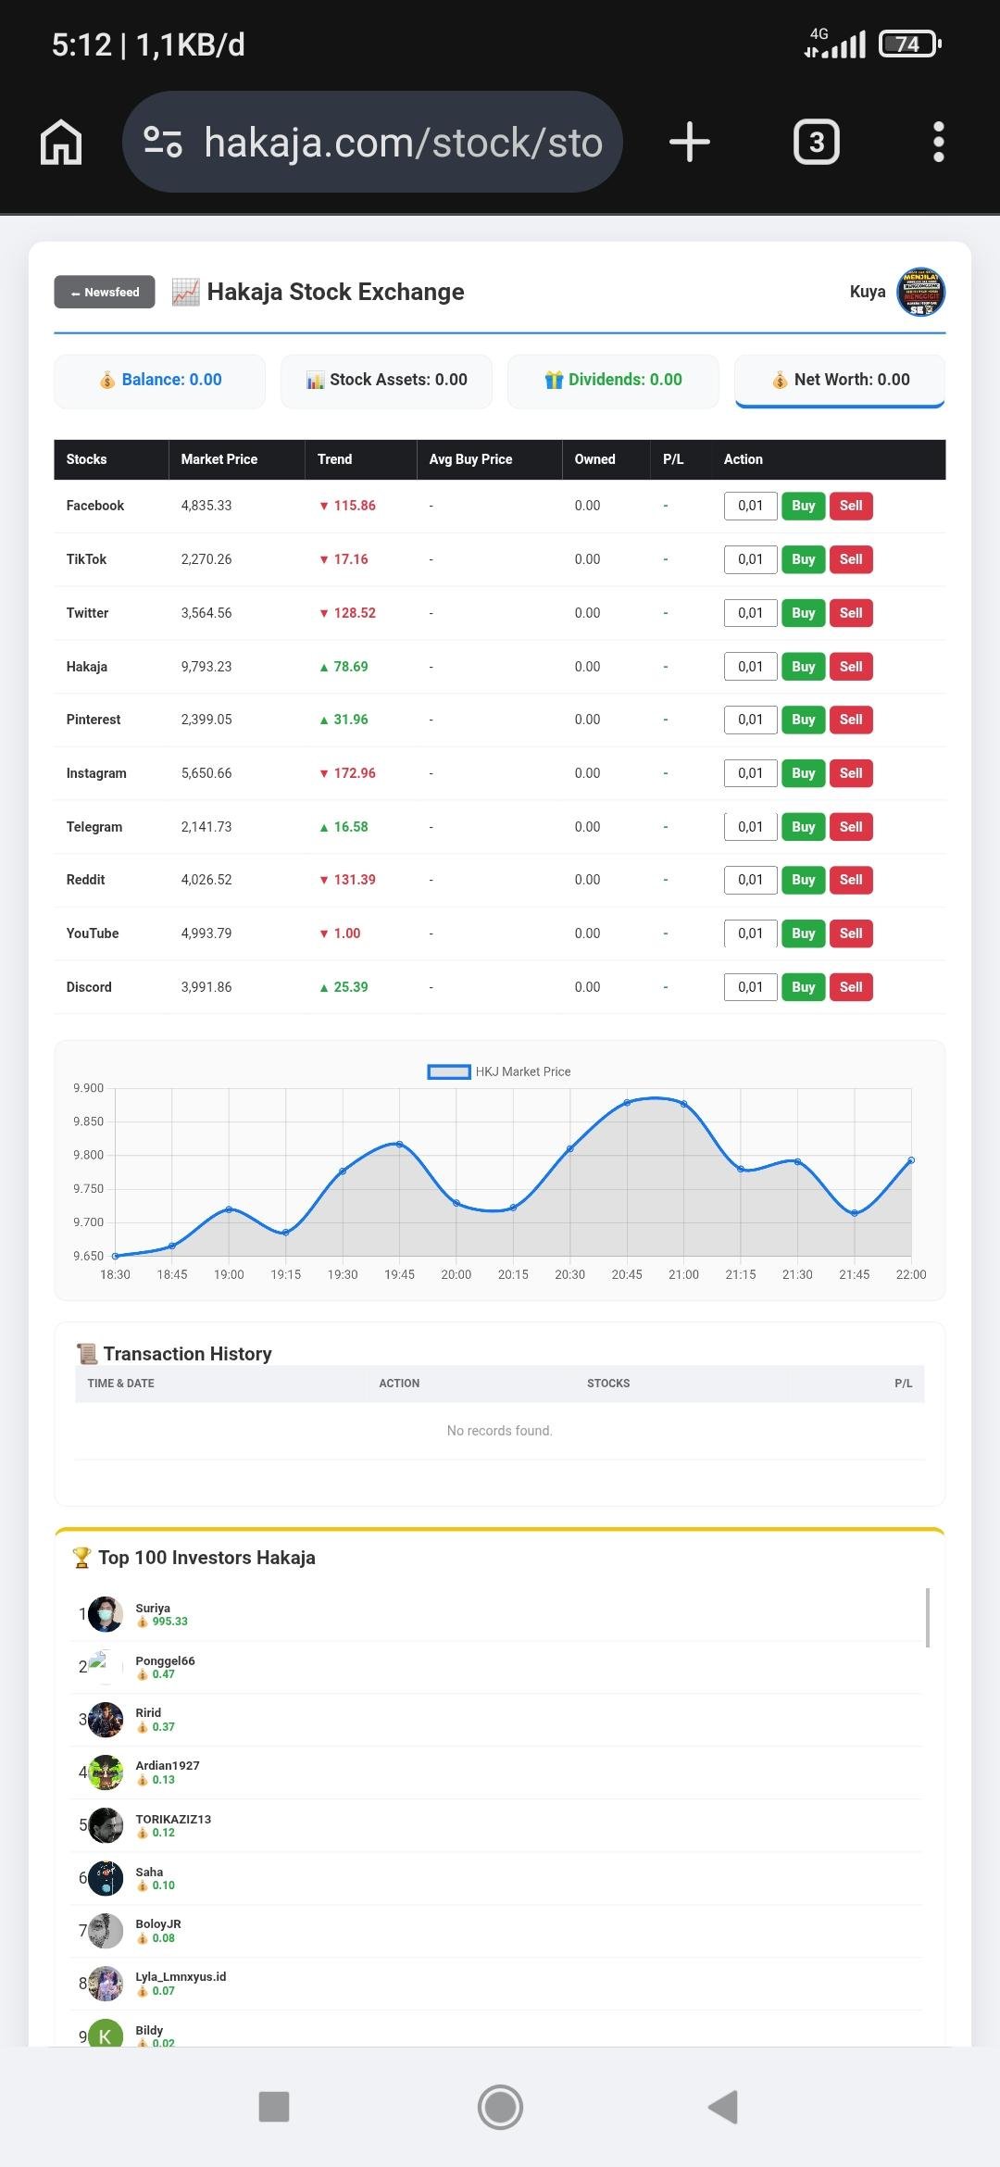Image resolution: width=1000 pixels, height=2167 pixels.
Task: Tap the Android home circle icon
Action: pos(500,2107)
